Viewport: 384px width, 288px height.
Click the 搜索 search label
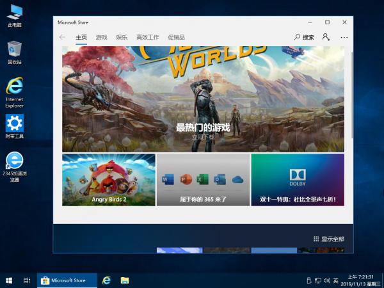tap(308, 37)
